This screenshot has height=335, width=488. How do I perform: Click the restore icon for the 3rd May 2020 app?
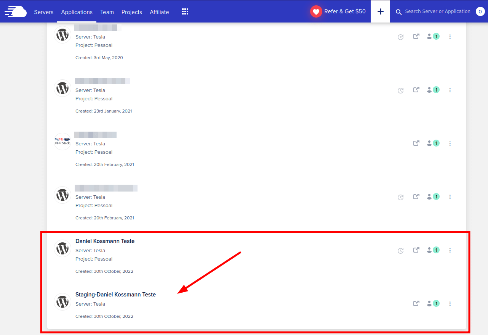click(400, 37)
